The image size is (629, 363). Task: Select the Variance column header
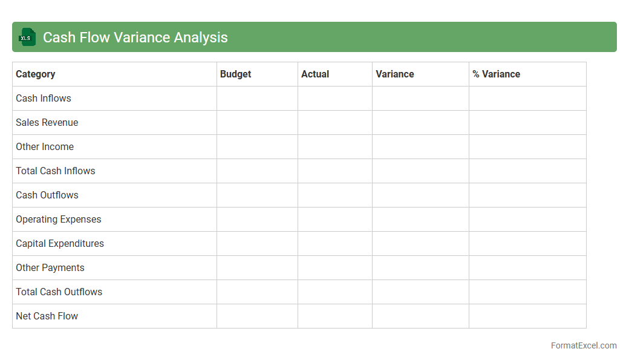click(x=394, y=74)
